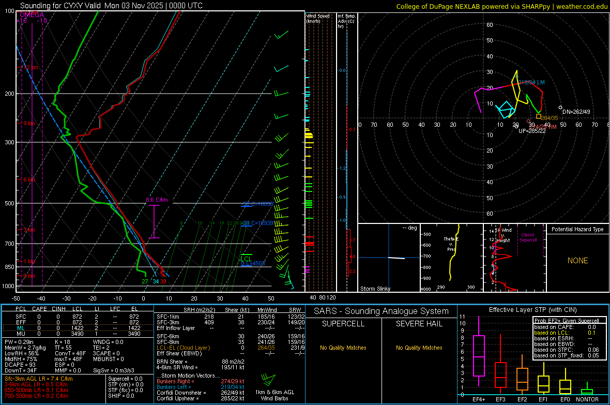Select the green NONTOR box plot
610x405 pixels.
pos(587,389)
